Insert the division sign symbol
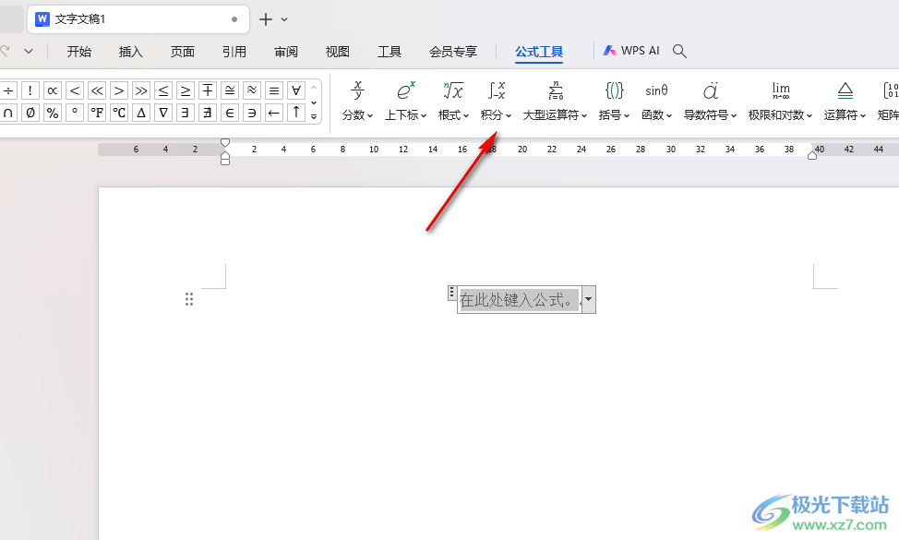Screen dimensions: 899x540 tap(8, 90)
